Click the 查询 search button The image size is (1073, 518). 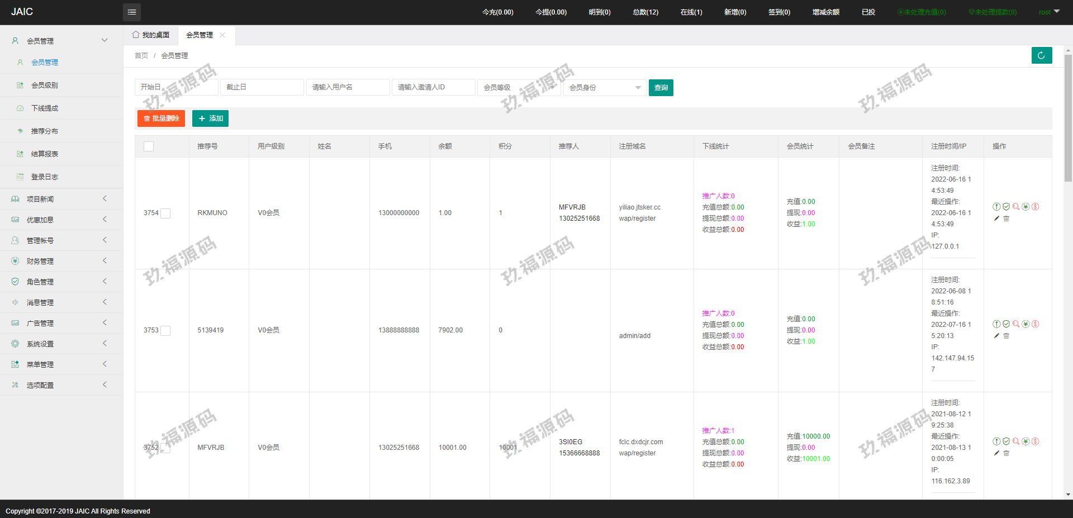(661, 88)
